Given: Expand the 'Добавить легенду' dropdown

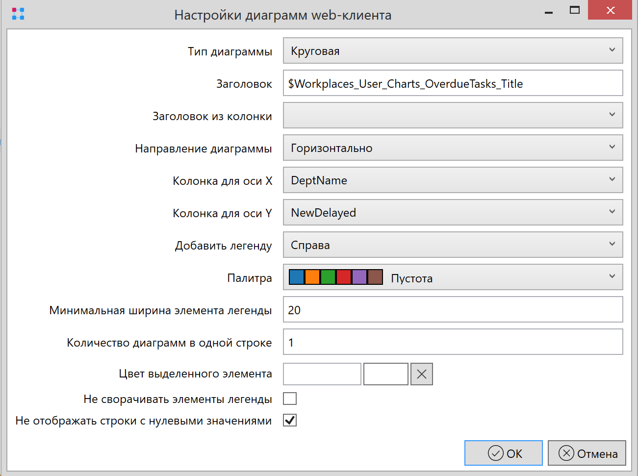Looking at the screenshot, I should [452, 245].
